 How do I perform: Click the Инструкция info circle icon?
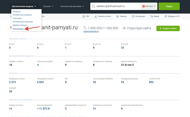133,16
